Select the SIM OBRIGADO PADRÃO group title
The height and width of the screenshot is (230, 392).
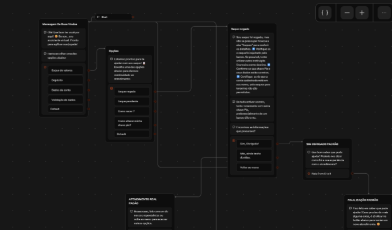coord(323,144)
